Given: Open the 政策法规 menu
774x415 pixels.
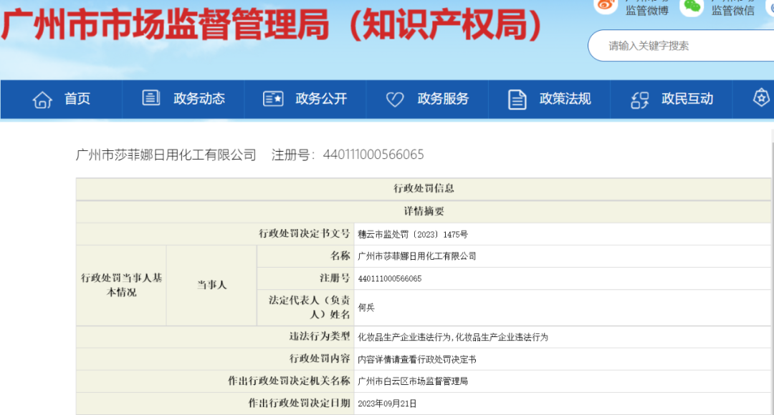Looking at the screenshot, I should [566, 98].
